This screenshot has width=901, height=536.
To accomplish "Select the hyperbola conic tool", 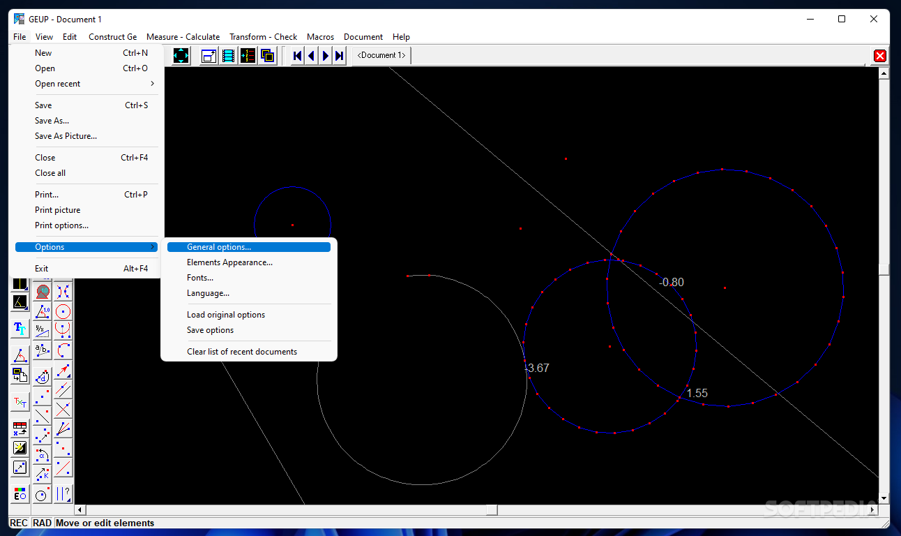I will (x=63, y=292).
